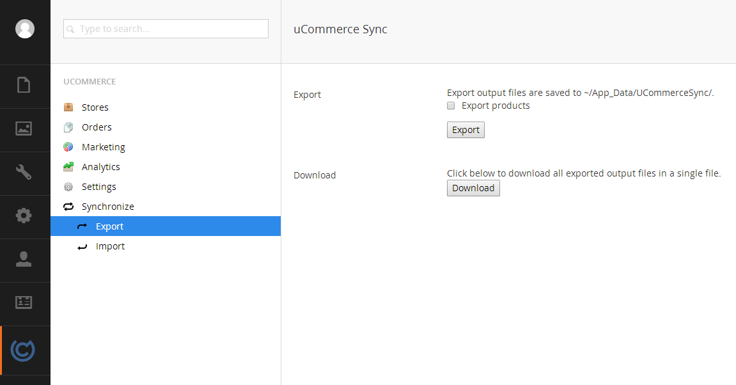Image resolution: width=736 pixels, height=385 pixels.
Task: Focus the Type to search field
Action: point(166,29)
